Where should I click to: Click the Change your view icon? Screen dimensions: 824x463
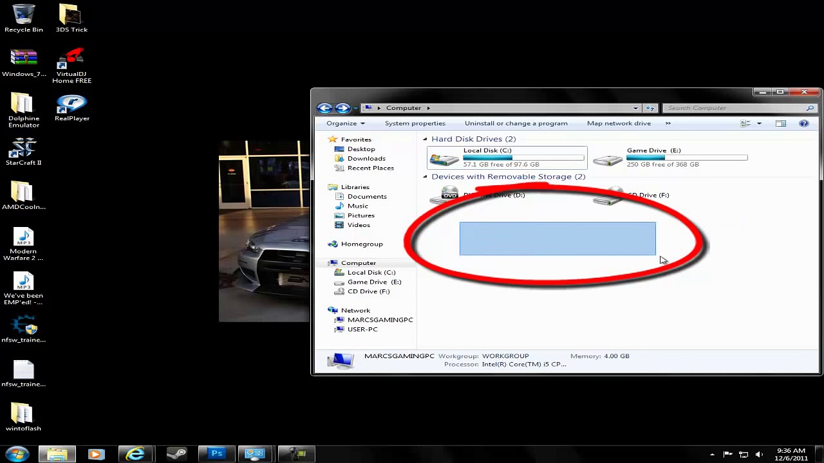tap(745, 123)
